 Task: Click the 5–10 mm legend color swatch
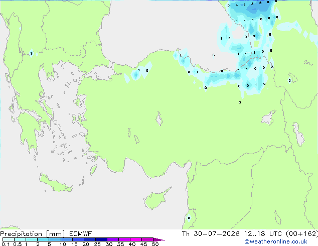coord(55,239)
